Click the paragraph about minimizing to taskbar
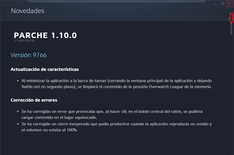The image size is (234, 155). [x=117, y=84]
